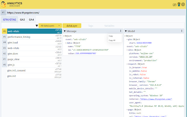Select event #5 performance_timing
Screen dimensions: 187x117
(32, 37)
